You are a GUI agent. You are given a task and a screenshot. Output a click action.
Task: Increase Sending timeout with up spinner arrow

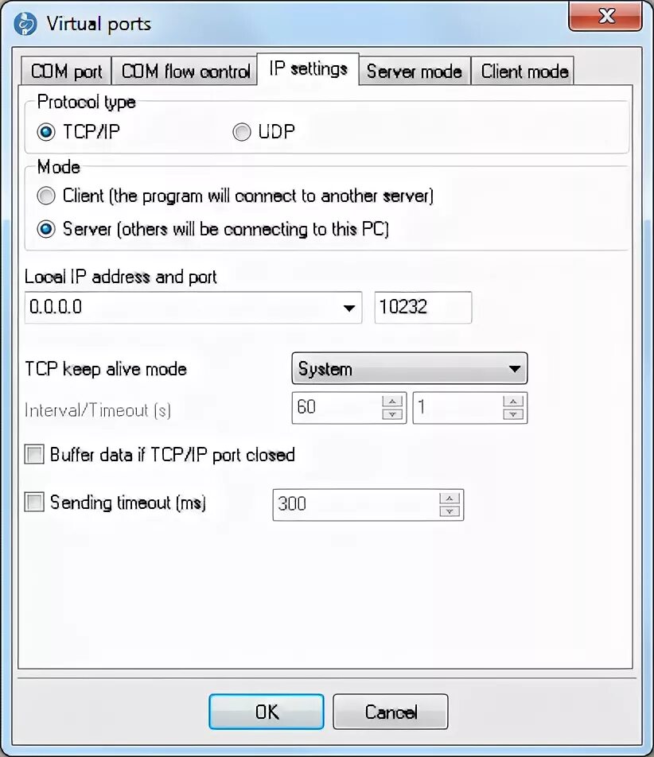450,499
